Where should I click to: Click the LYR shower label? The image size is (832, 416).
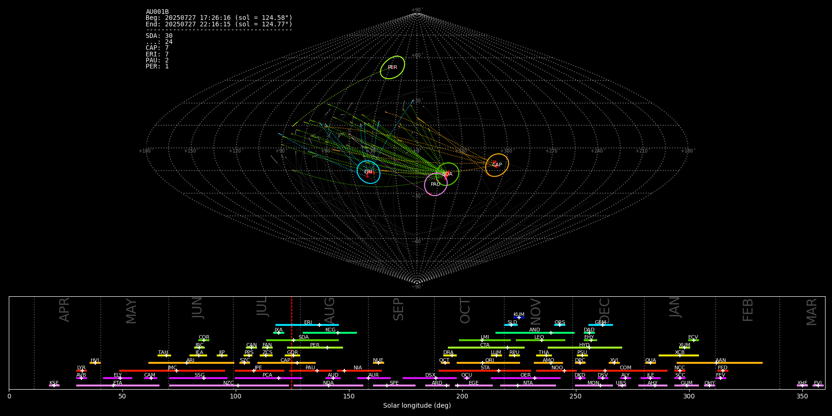[x=81, y=368]
